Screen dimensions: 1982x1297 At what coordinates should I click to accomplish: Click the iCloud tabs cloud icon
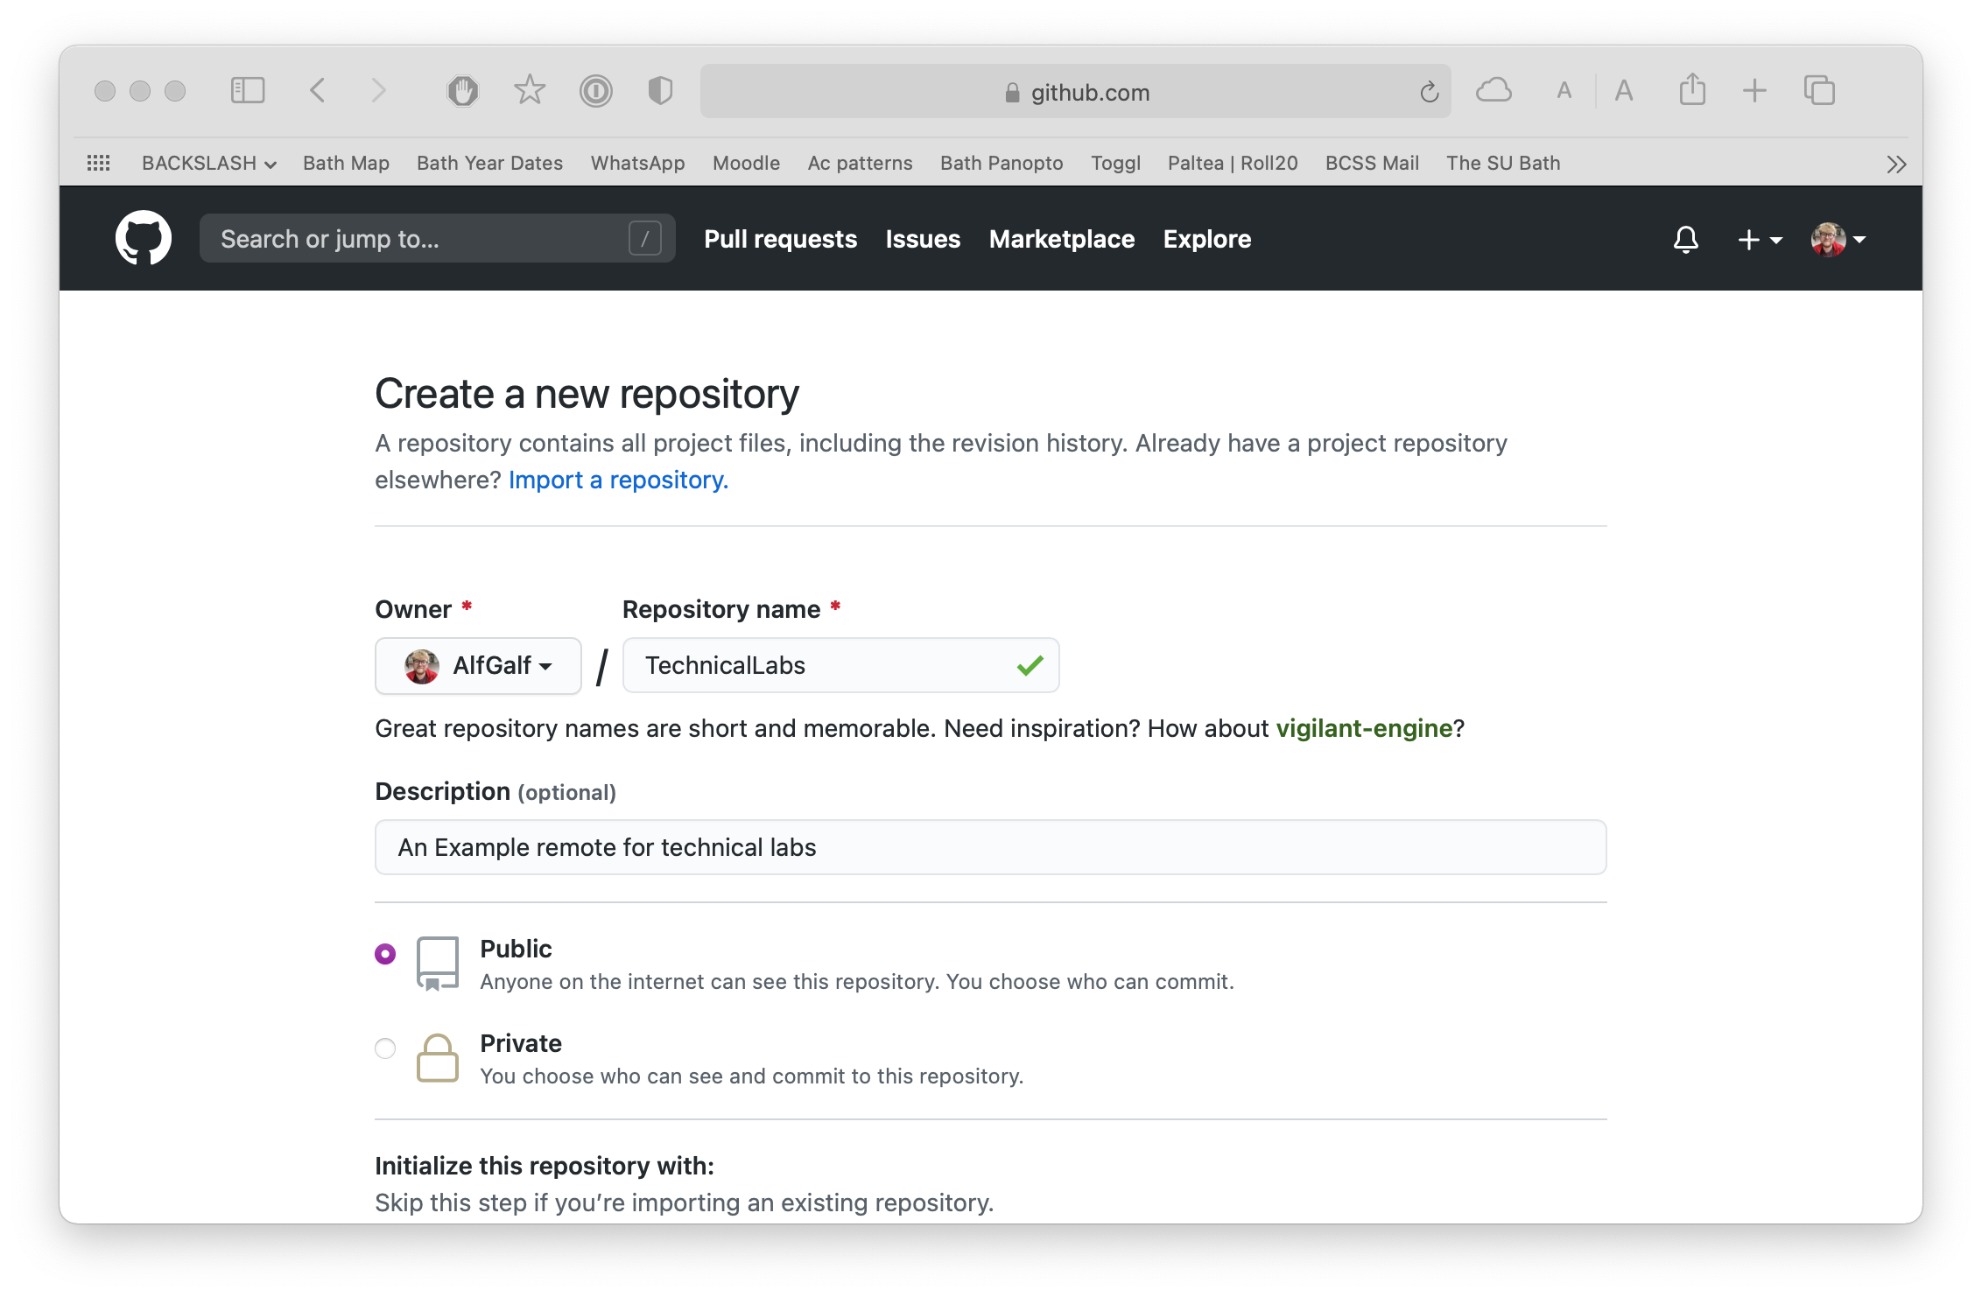click(x=1494, y=90)
